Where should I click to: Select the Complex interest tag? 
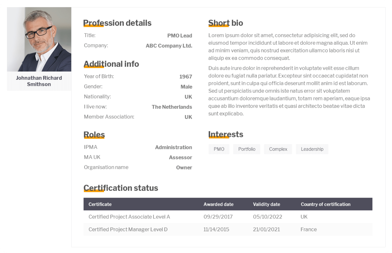(x=278, y=149)
